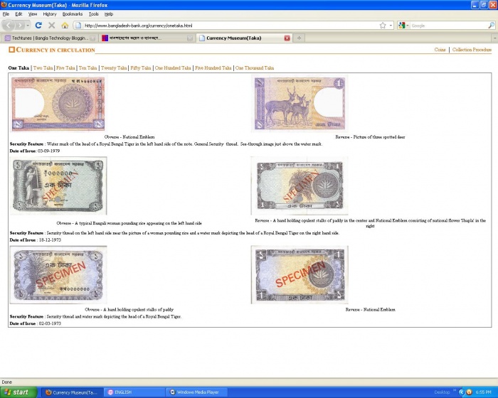
Task: Open the back/forward history dropdown arrow
Action: [28, 25]
